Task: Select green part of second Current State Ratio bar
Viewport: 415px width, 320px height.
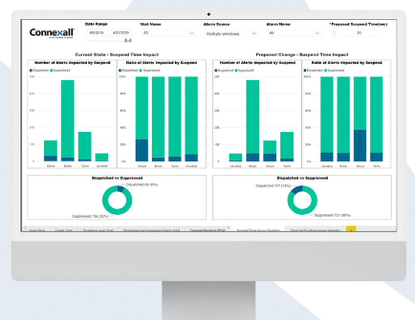Action: click(158, 117)
